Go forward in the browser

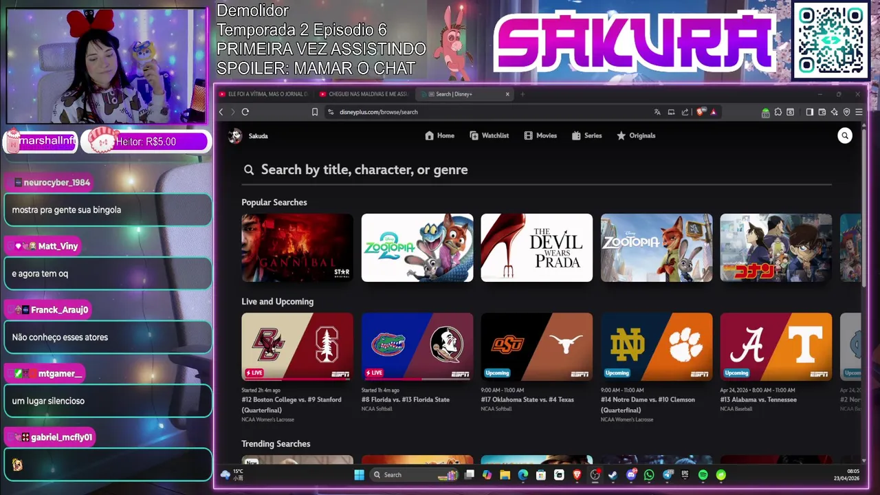pyautogui.click(x=233, y=112)
